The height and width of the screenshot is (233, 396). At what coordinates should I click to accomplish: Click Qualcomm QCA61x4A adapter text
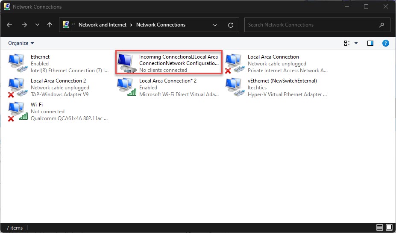pyautogui.click(x=69, y=118)
